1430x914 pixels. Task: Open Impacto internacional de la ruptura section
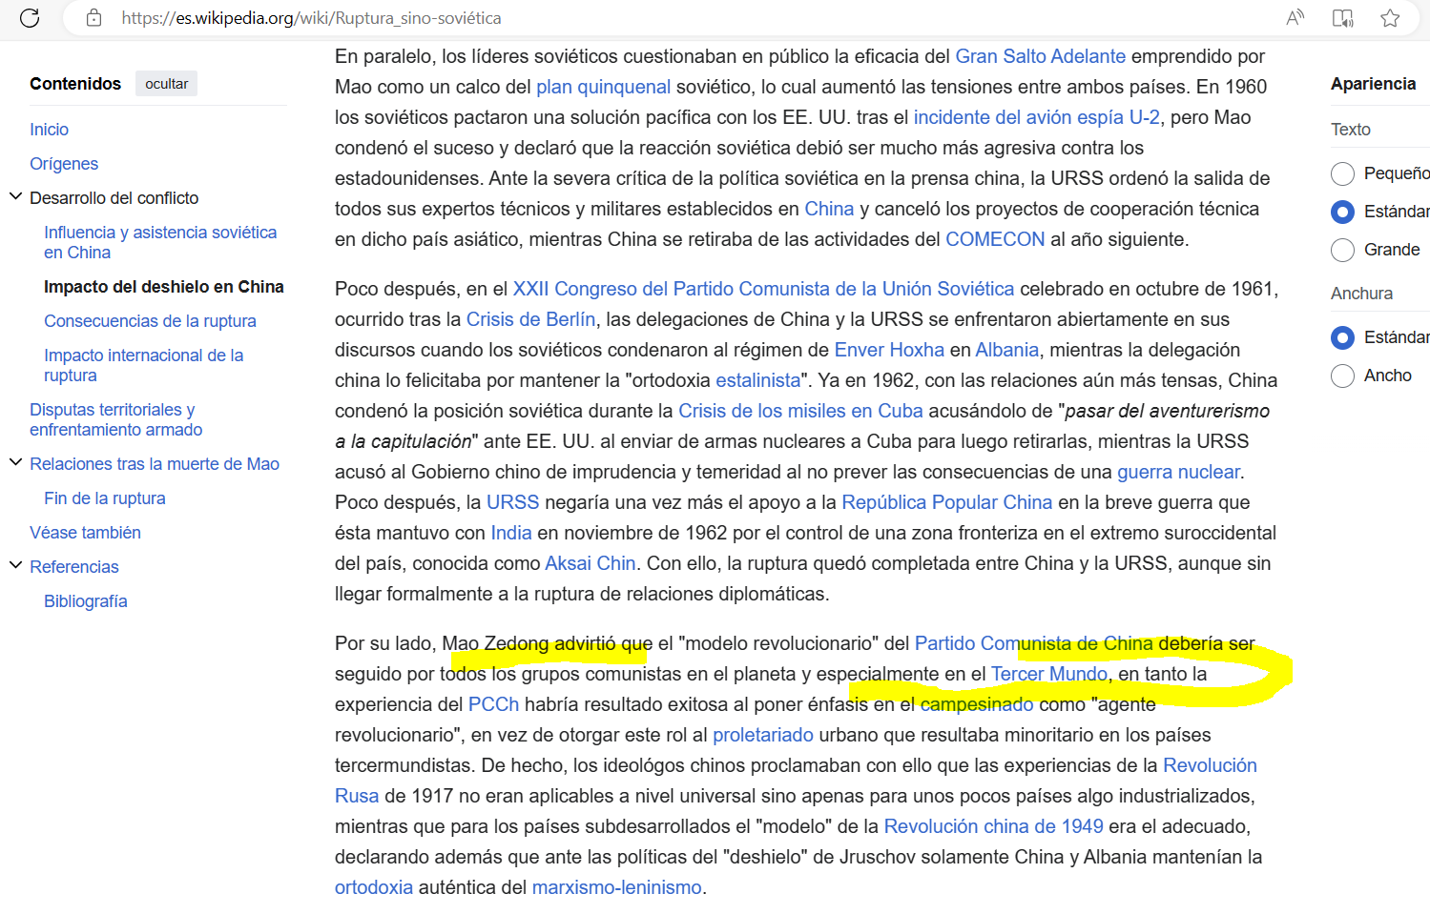pos(143,365)
